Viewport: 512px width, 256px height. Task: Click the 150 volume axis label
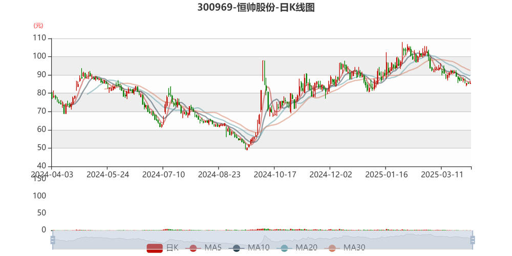[40, 179]
